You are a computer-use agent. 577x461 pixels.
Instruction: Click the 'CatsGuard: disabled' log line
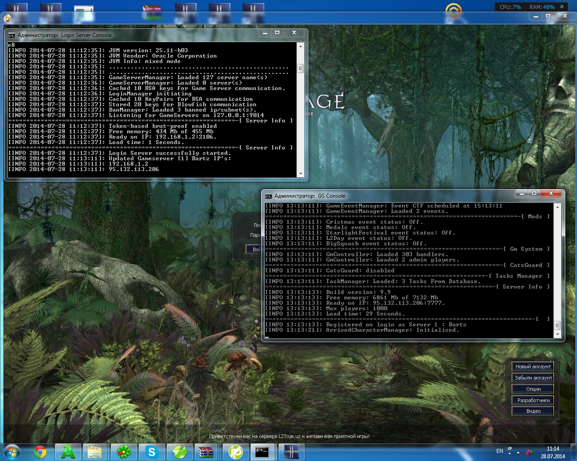tap(330, 271)
